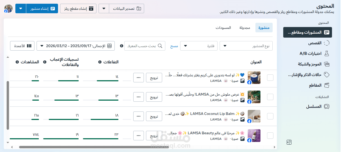Viewport: 341px width, 152px height.
Task: Tick checkbox for the كريم post row
Action: (270, 78)
